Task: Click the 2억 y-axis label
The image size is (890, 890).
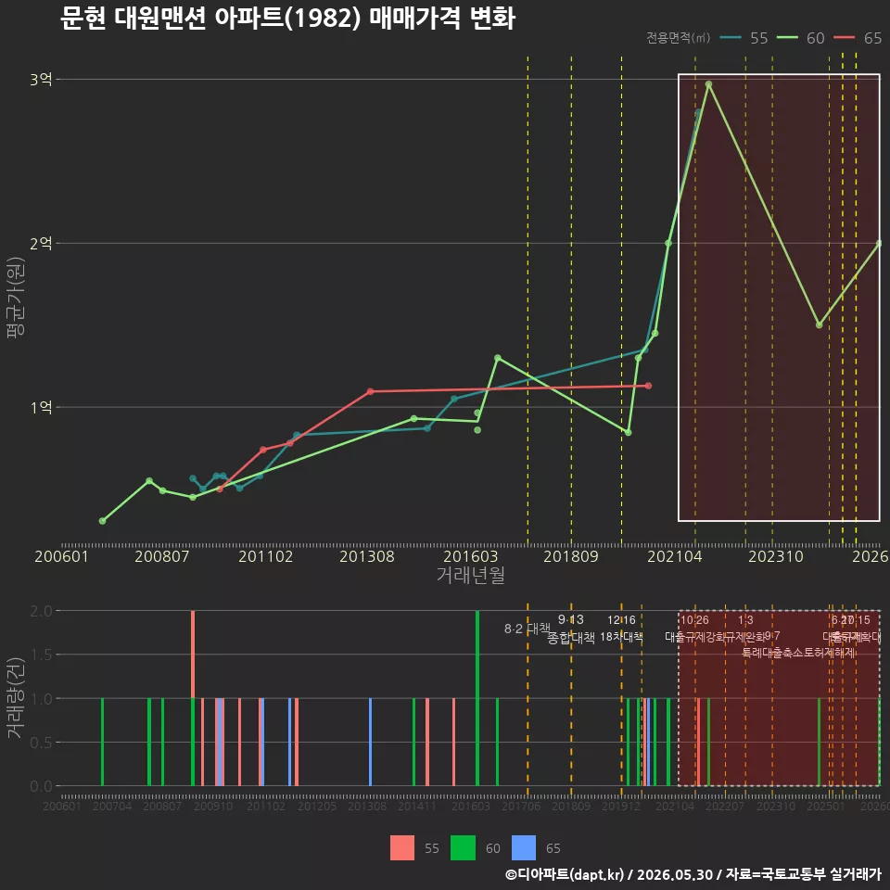Action: coord(41,244)
